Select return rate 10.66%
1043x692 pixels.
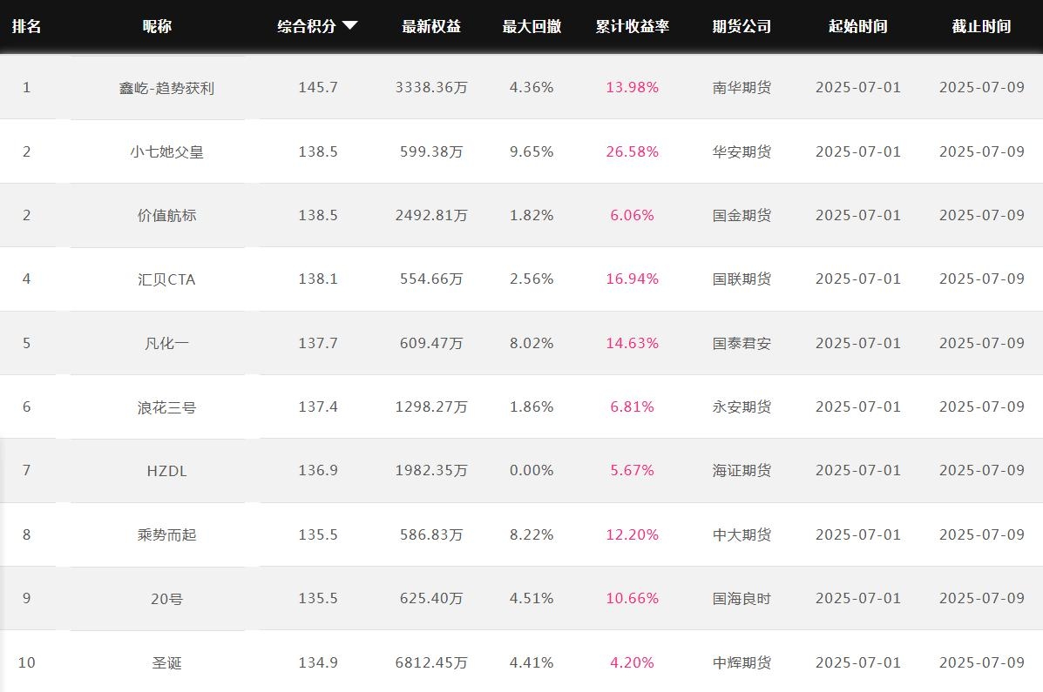tap(632, 598)
